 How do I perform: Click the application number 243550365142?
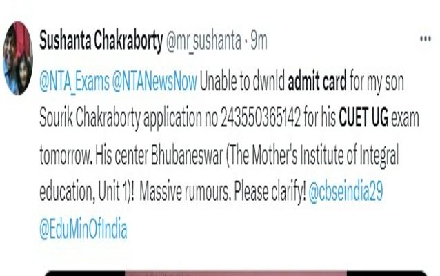[x=261, y=117]
